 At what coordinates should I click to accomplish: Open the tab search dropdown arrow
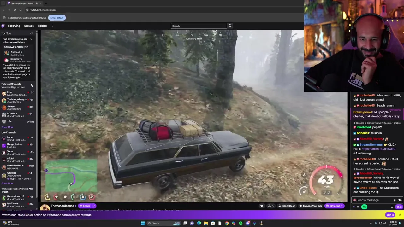[3, 3]
